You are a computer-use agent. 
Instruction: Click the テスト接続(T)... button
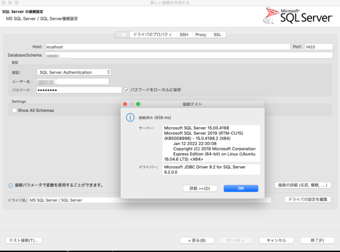click(23, 240)
